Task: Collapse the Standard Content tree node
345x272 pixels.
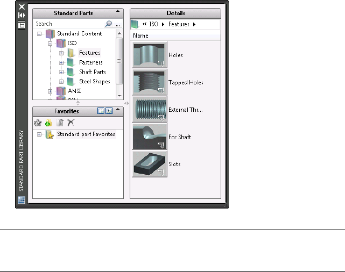Action: point(39,34)
